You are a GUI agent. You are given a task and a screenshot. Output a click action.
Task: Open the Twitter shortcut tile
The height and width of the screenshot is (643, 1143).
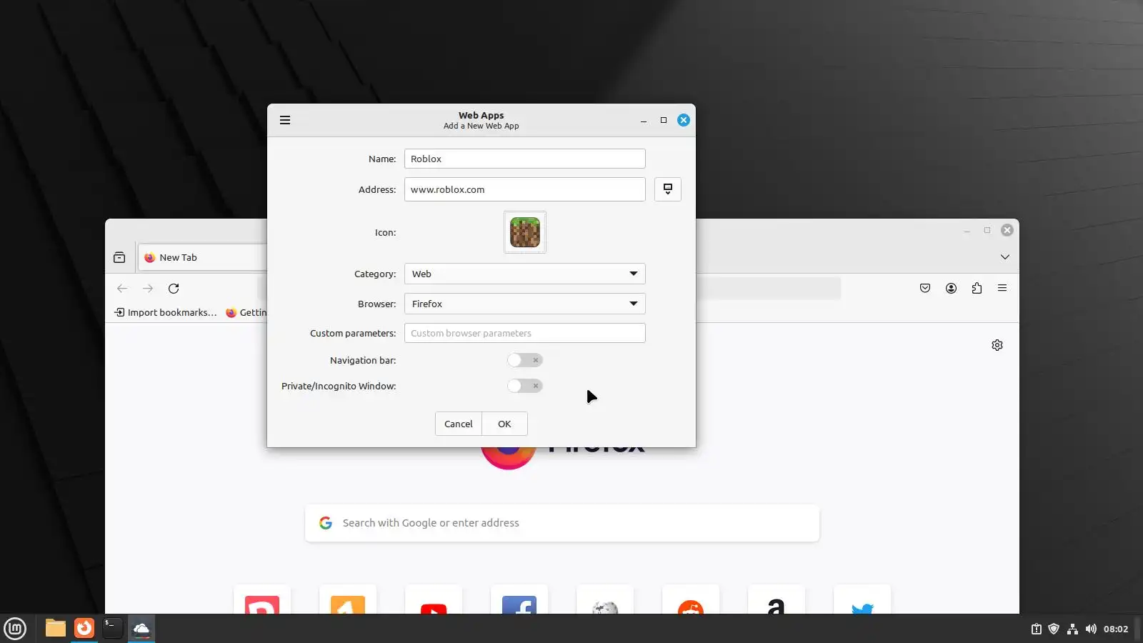[862, 600]
